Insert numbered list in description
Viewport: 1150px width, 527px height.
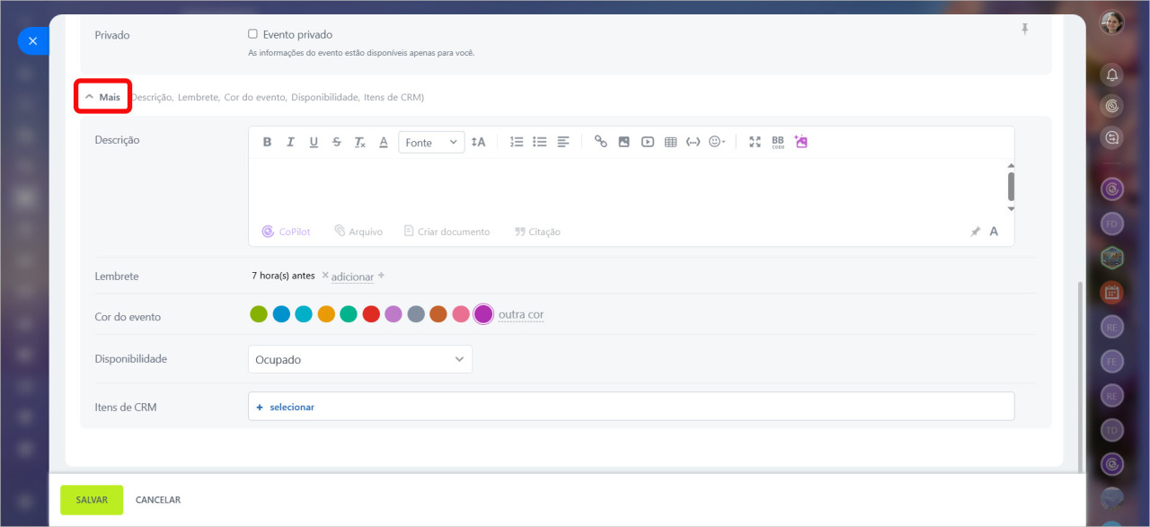click(517, 142)
